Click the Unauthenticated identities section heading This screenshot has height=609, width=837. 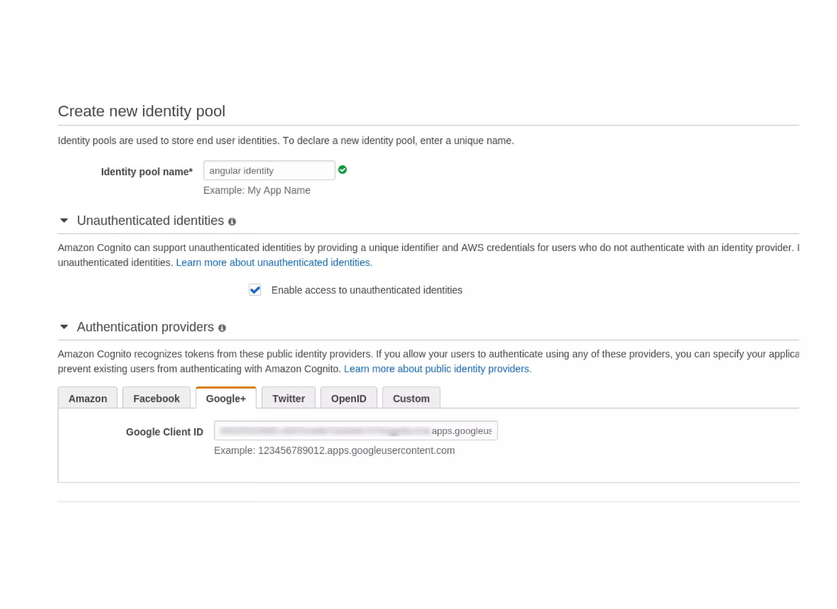pyautogui.click(x=150, y=221)
